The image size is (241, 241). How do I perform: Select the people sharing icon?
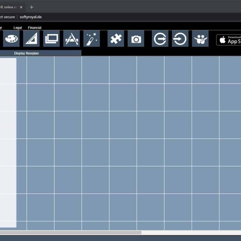(x=200, y=39)
